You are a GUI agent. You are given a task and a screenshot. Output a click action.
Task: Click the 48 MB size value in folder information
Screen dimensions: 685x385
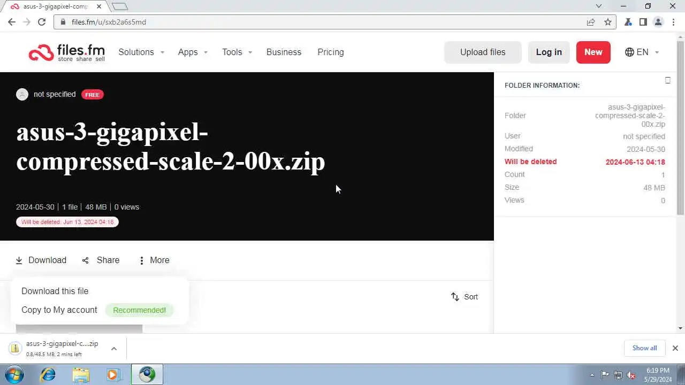654,188
